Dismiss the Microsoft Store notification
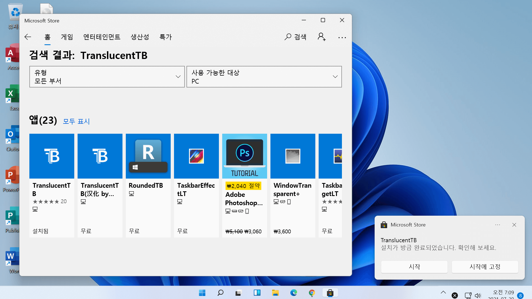Viewport: 532px width, 299px height. tap(514, 225)
